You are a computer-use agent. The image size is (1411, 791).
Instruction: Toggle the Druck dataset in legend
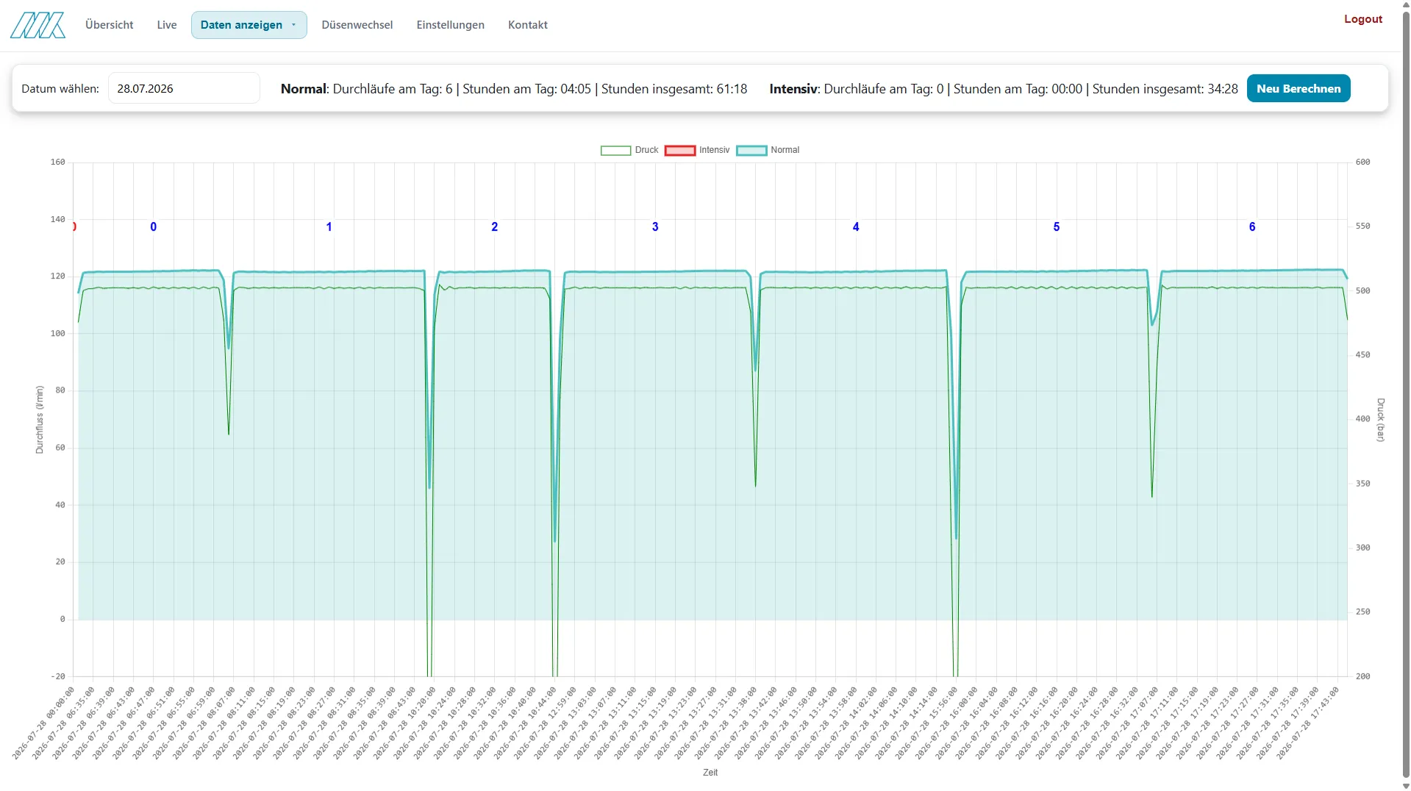[629, 150]
